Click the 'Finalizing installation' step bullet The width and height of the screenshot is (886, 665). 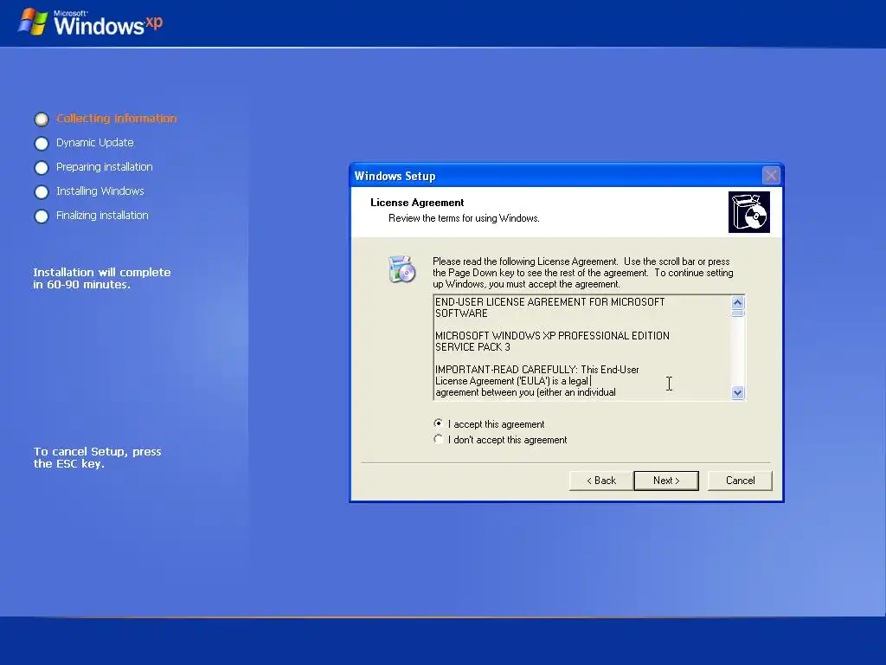42,216
